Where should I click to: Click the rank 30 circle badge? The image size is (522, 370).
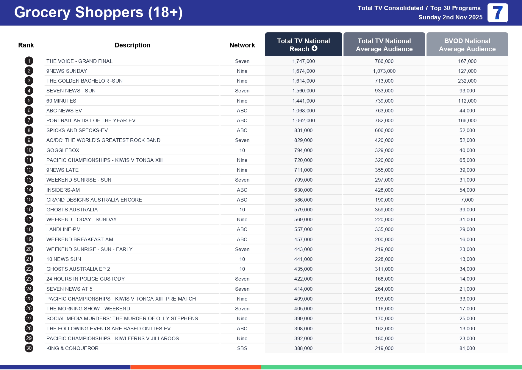click(x=29, y=348)
